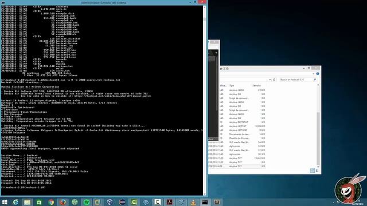367x206 pixels.
Task: Open the Explorer address bar history dropdown
Action: click(270, 80)
